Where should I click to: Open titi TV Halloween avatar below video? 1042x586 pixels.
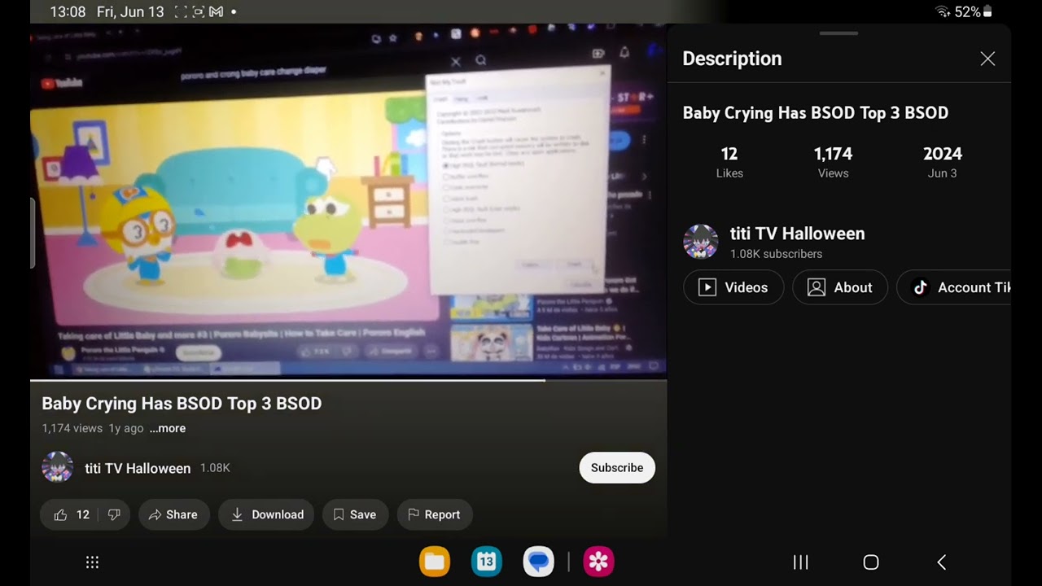pyautogui.click(x=57, y=468)
